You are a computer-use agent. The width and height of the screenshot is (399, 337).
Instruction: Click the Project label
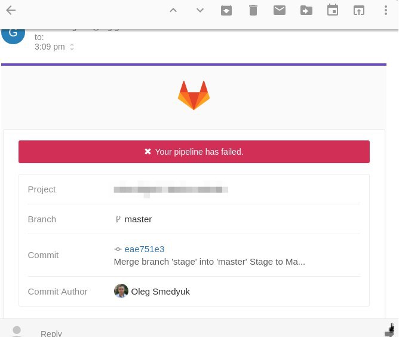[42, 189]
